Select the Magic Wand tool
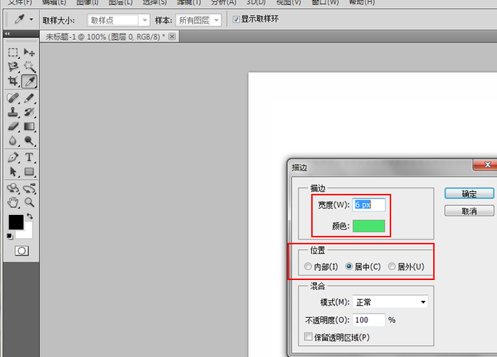The image size is (497, 357). 29,66
